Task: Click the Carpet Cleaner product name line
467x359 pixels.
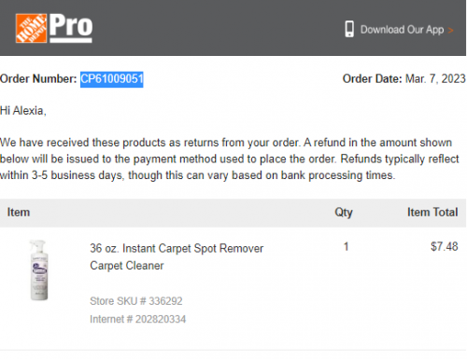Action: point(127,266)
